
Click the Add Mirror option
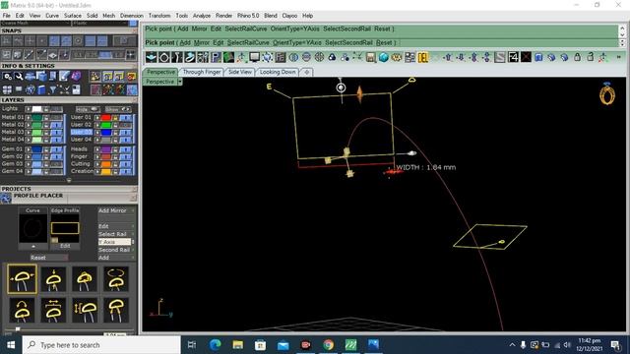pos(112,210)
